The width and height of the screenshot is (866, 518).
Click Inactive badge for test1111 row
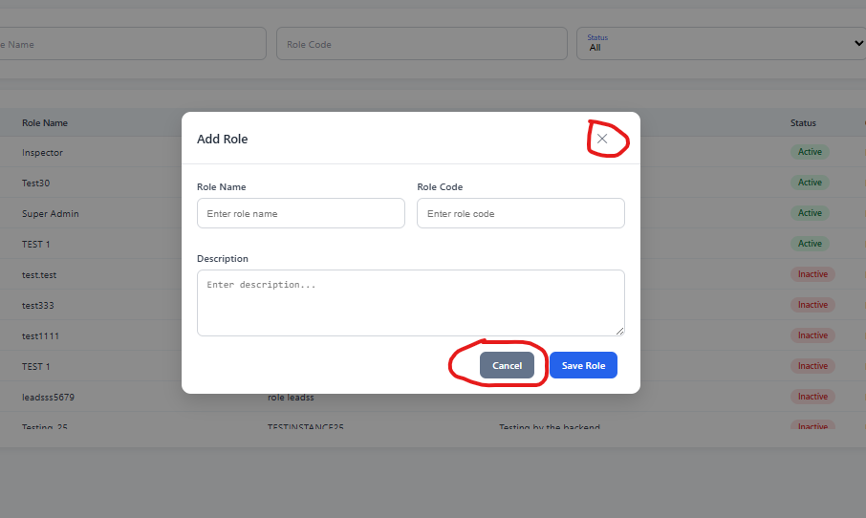tap(812, 335)
